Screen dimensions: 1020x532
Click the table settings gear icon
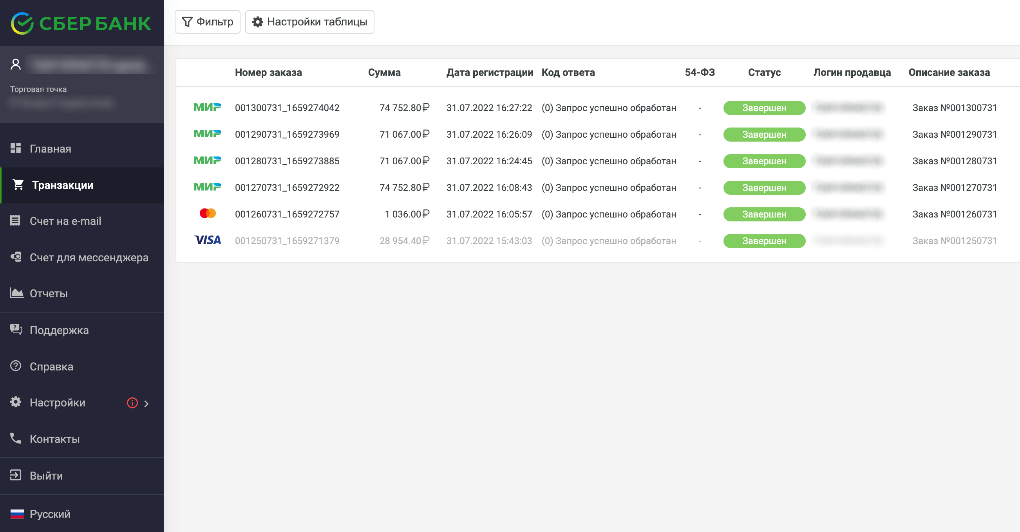(258, 22)
